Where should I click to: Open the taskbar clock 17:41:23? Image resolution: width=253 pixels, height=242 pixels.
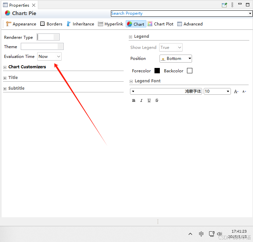pos(239,231)
